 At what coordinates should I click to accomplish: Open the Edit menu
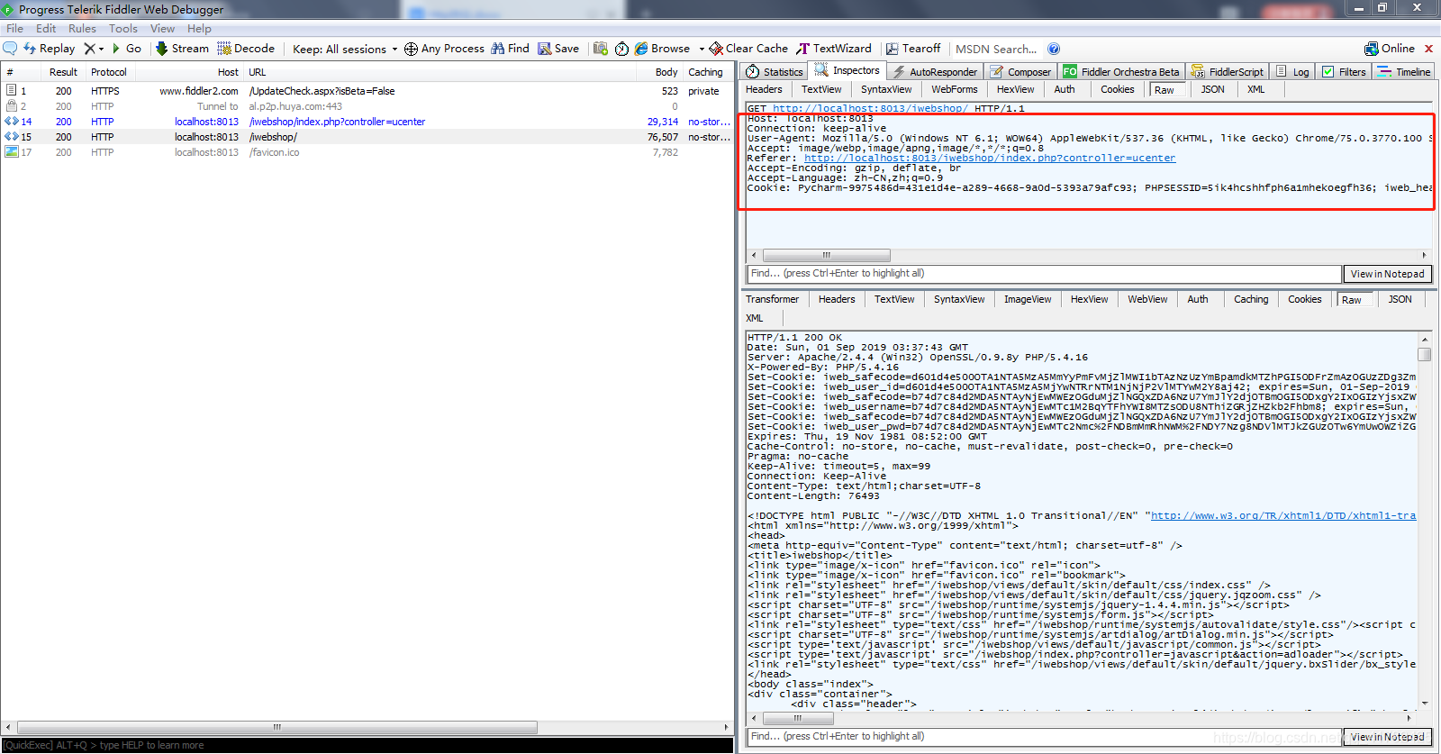[x=46, y=29]
